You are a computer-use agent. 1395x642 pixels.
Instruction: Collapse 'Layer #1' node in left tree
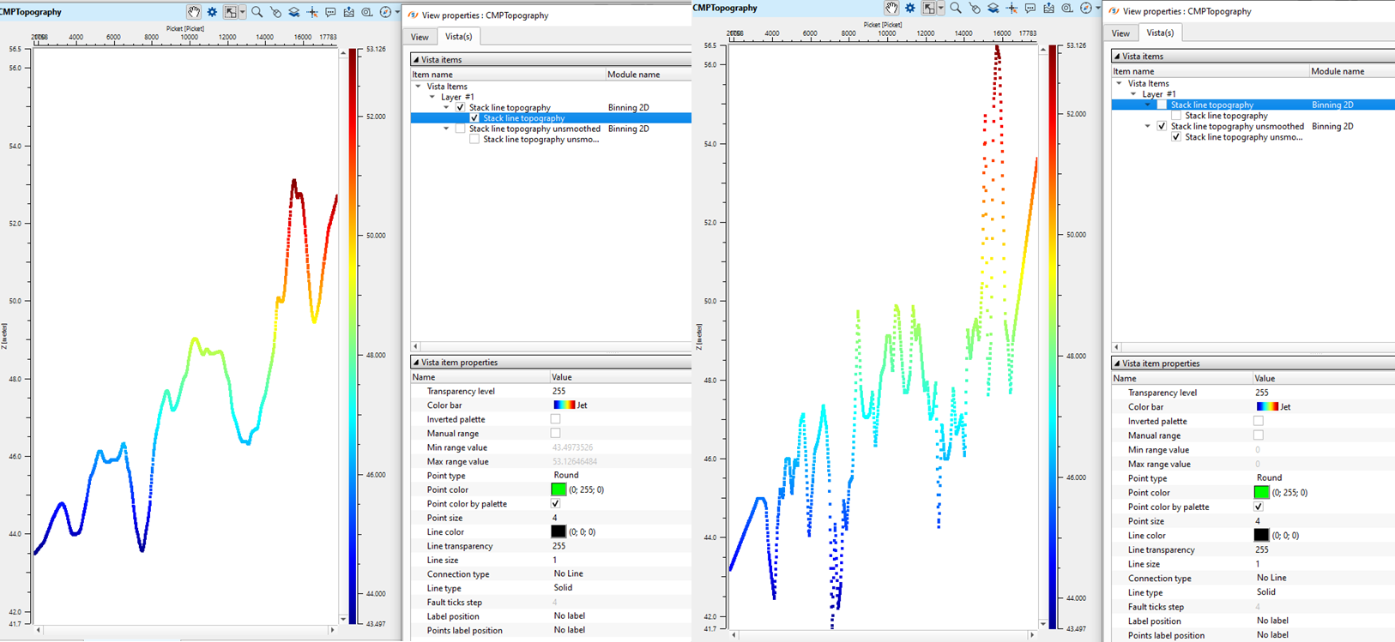point(432,97)
